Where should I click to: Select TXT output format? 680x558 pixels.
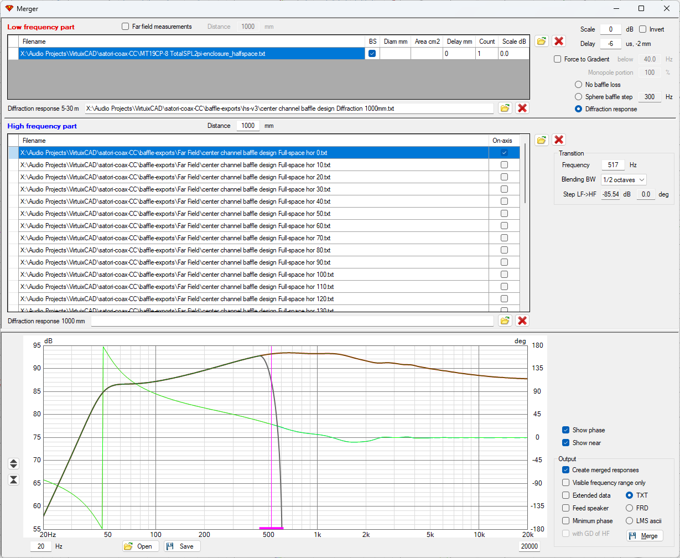coord(630,495)
